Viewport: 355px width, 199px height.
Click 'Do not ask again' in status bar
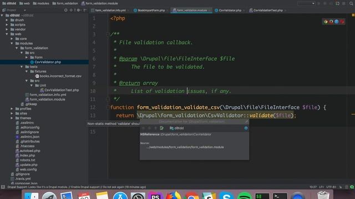point(114,187)
